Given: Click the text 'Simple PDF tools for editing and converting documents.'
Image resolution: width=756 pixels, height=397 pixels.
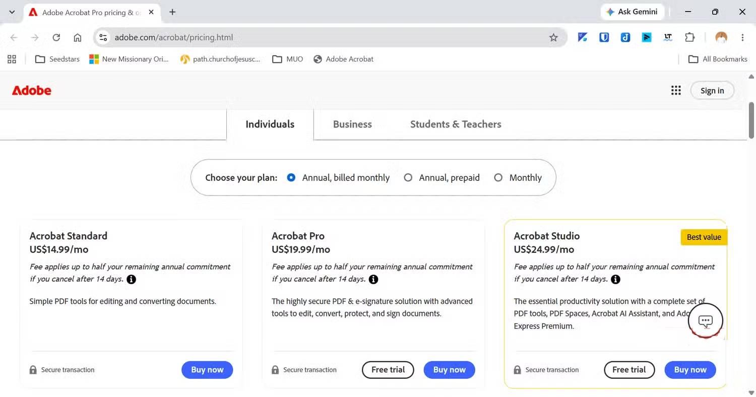Looking at the screenshot, I should click(x=123, y=301).
